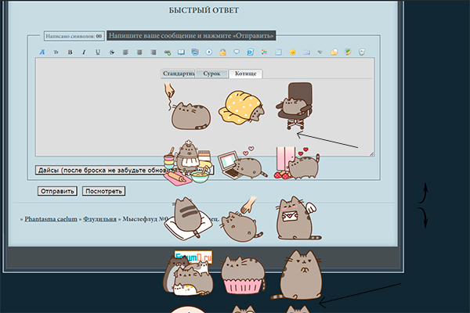Switch to the Сурок smiley tab
This screenshot has width=470, height=313.
click(212, 74)
